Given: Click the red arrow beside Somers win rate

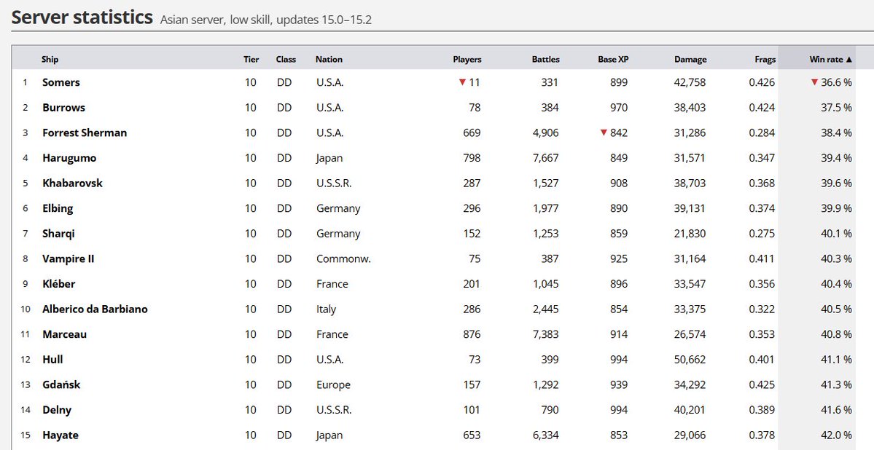Looking at the screenshot, I should pyautogui.click(x=814, y=82).
